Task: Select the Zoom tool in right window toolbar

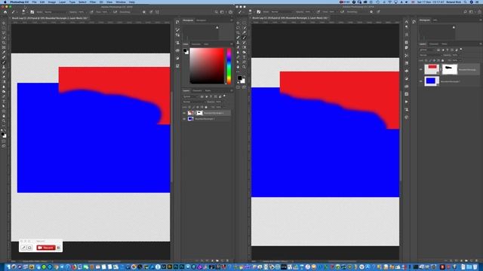Action: tap(245, 67)
